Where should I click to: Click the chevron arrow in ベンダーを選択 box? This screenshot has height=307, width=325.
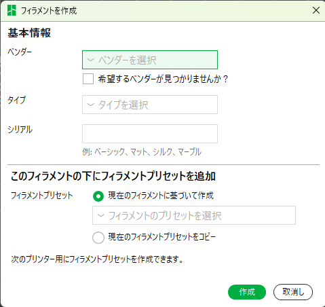(91, 60)
